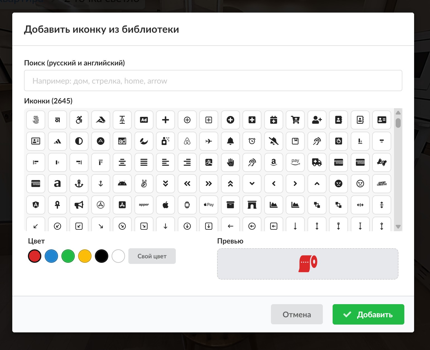
Task: Pick the Android robot icon
Action: tap(122, 184)
